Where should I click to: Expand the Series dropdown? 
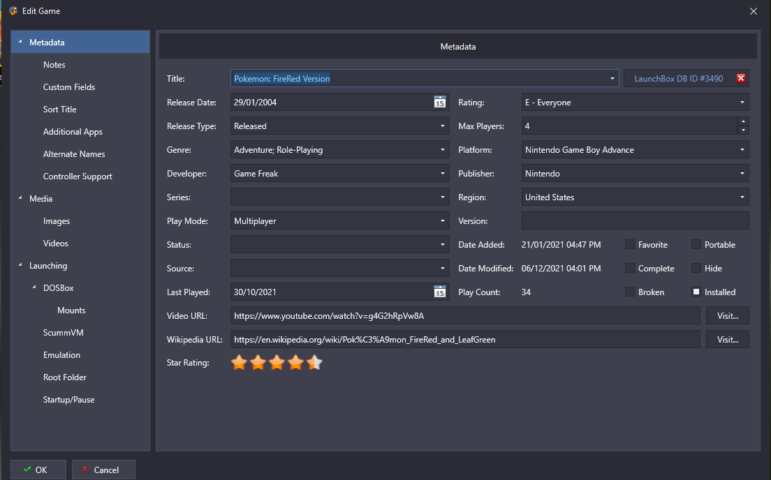tap(443, 197)
